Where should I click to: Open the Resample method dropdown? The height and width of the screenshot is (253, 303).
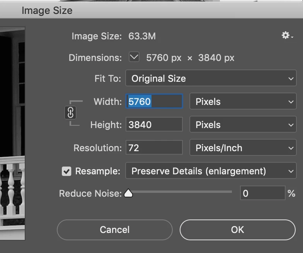tap(211, 171)
